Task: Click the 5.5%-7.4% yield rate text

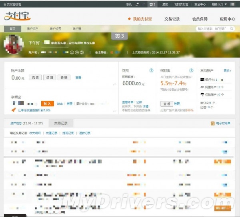Action: [173, 84]
